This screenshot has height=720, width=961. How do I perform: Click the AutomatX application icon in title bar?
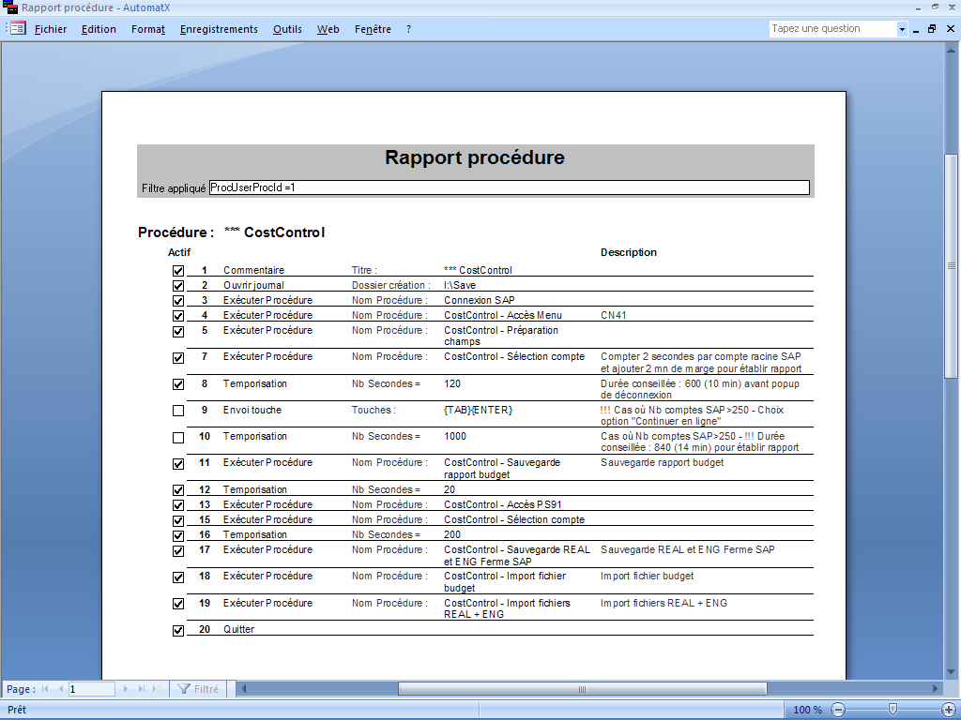pyautogui.click(x=10, y=7)
